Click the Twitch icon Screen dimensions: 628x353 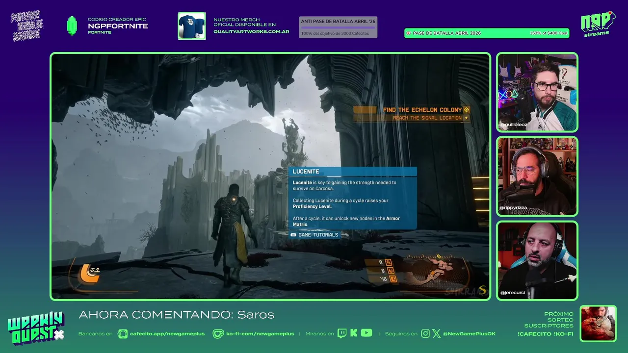click(x=342, y=333)
